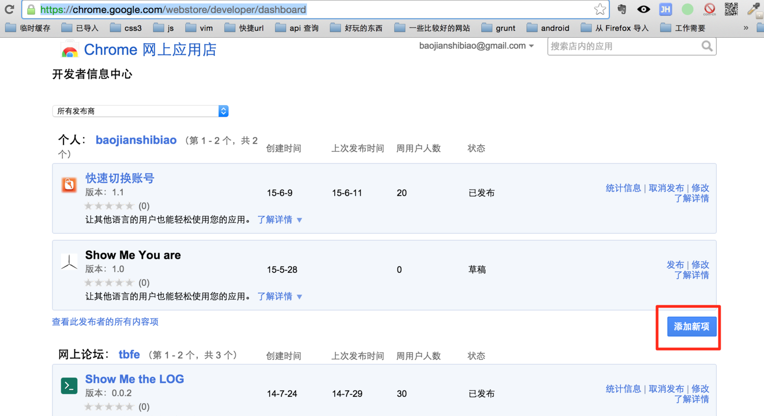Expand 了解详情 under Show Me You are description

(280, 297)
